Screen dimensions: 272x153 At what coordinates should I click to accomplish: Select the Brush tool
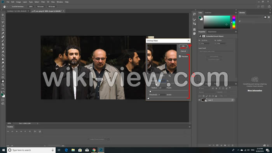pos(3,41)
